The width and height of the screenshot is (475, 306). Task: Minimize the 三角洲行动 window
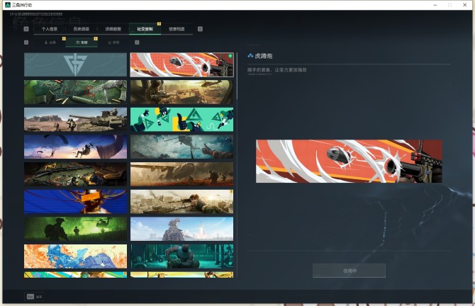[435, 5]
